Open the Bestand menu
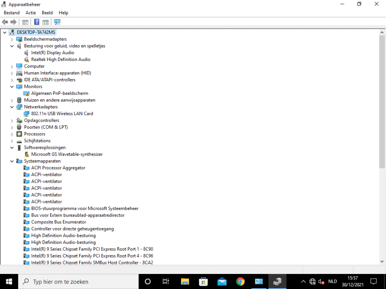This screenshot has width=386, height=289. pos(12,13)
